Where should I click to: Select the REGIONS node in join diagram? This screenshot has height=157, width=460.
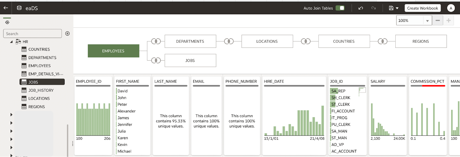pos(421,41)
